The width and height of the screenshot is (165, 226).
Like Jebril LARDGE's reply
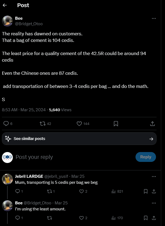[x=81, y=191]
